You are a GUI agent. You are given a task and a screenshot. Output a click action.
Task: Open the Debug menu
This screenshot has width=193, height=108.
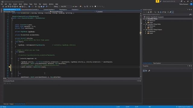coord(25,4)
